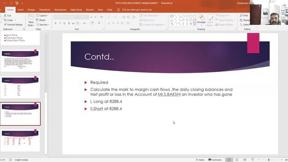Click the Select button in Editing group
288x162 pixels.
click(x=245, y=25)
